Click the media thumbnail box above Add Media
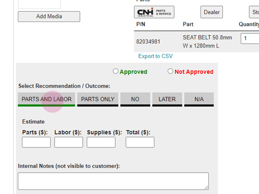259x194 pixels. [x=39, y=4]
